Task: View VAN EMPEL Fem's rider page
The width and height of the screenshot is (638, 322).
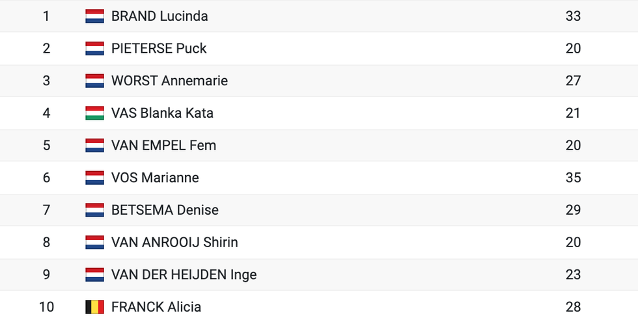Action: click(x=164, y=146)
